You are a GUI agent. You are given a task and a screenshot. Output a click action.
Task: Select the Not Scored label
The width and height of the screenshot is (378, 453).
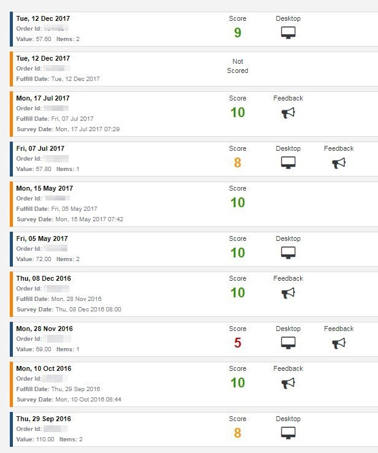[237, 66]
